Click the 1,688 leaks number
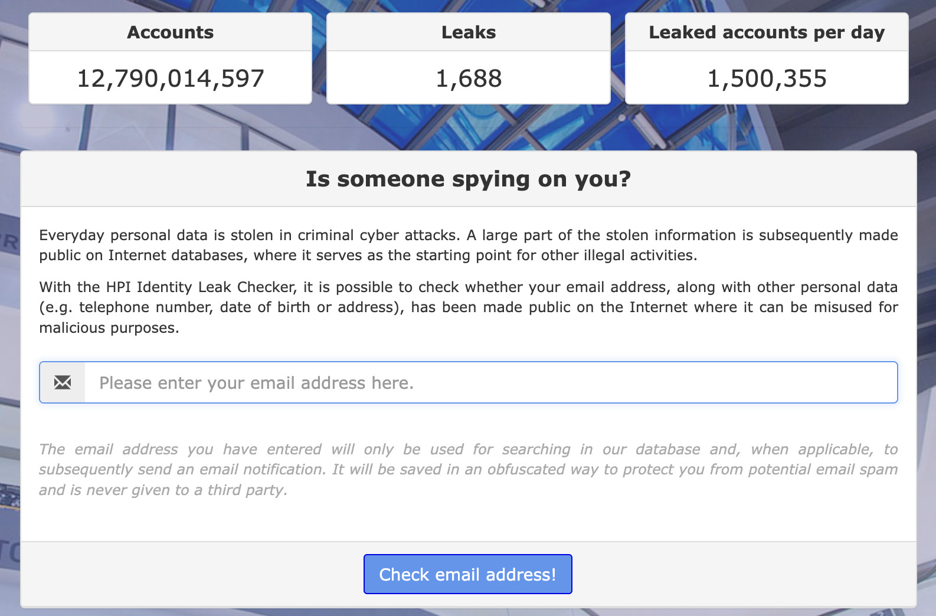 [469, 78]
